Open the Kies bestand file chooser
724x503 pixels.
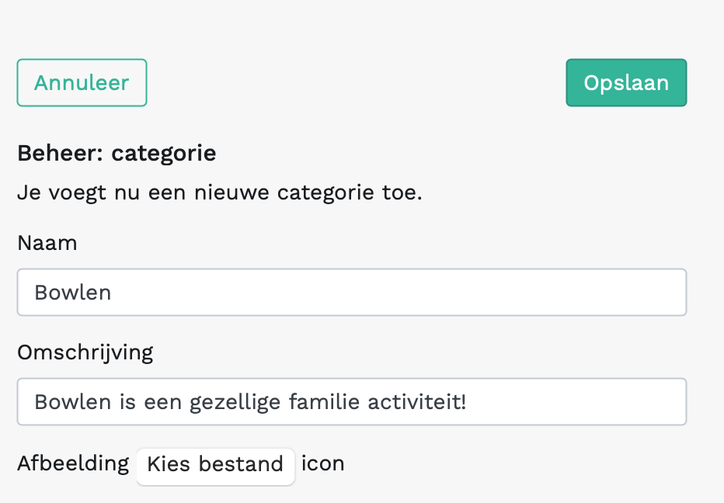click(x=215, y=465)
